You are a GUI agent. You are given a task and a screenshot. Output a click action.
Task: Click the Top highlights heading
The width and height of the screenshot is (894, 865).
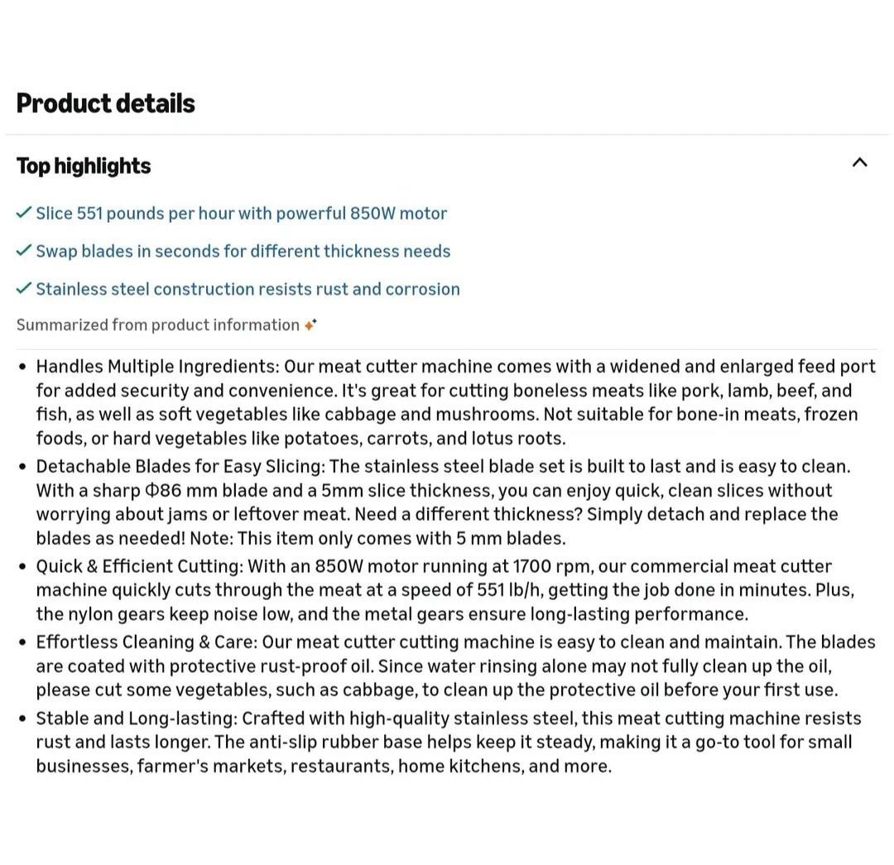coord(84,166)
